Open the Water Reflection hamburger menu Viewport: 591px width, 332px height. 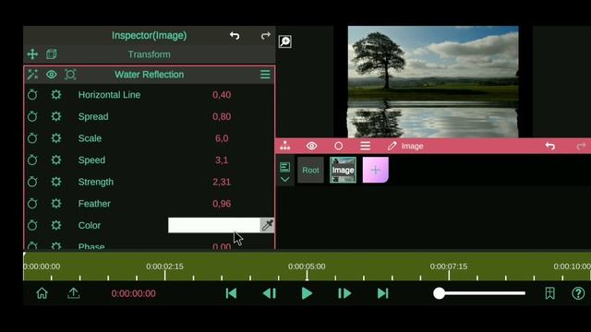(265, 75)
